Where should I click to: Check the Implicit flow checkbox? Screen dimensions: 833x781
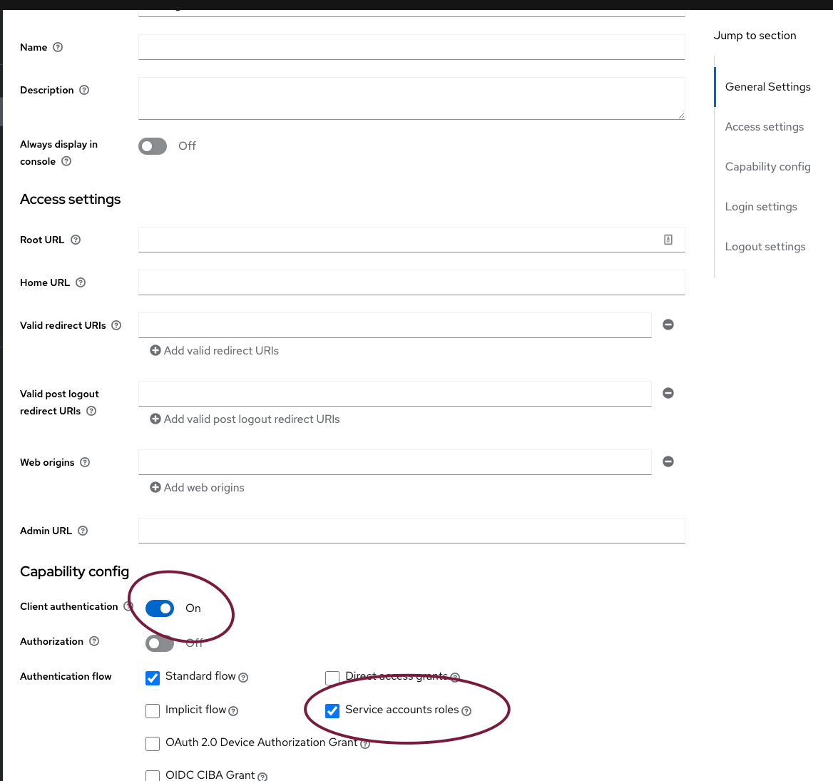pyautogui.click(x=153, y=711)
